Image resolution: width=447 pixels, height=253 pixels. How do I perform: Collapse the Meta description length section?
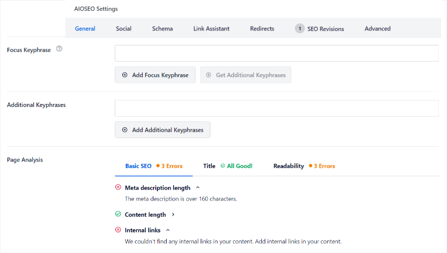coord(198,187)
